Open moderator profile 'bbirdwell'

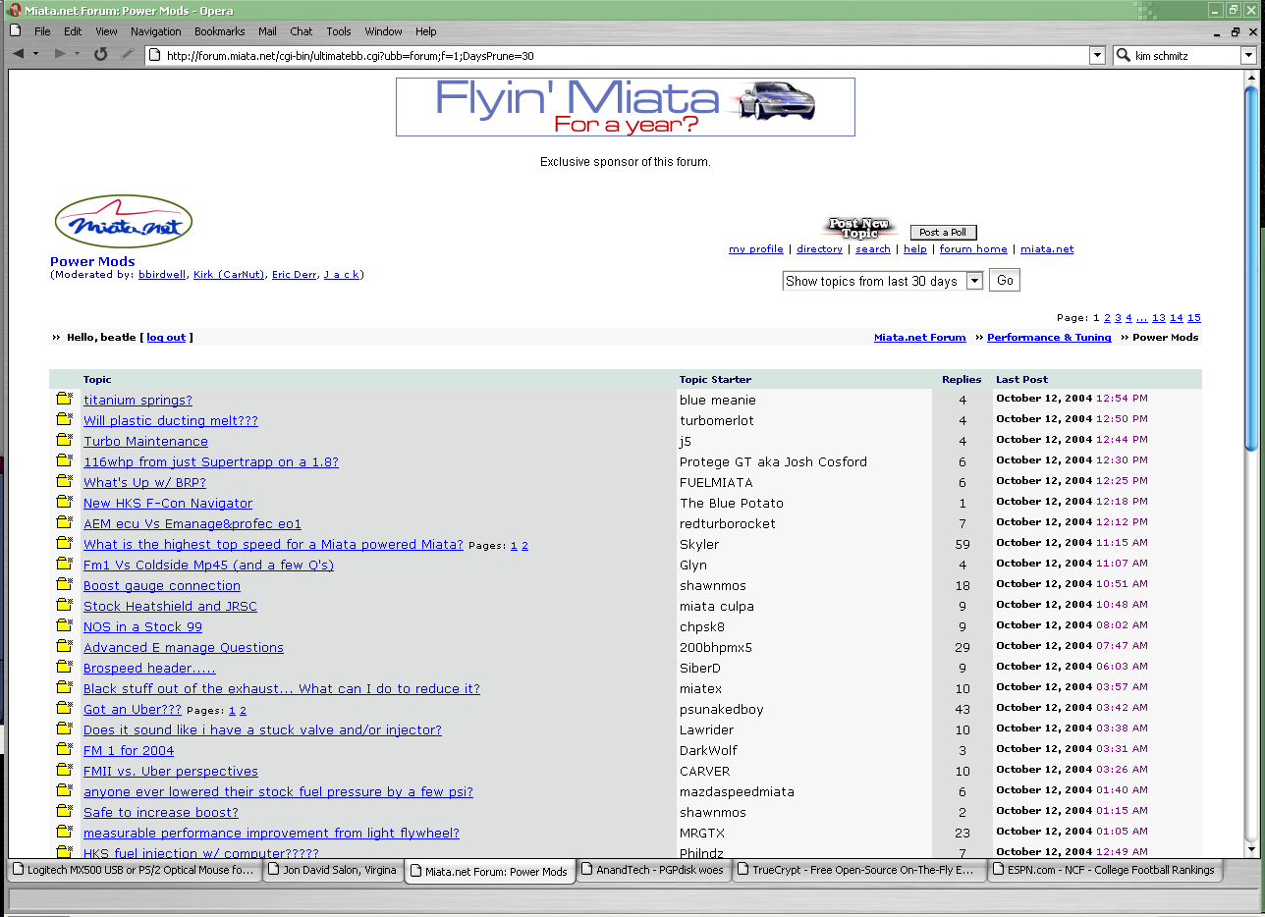click(x=162, y=275)
